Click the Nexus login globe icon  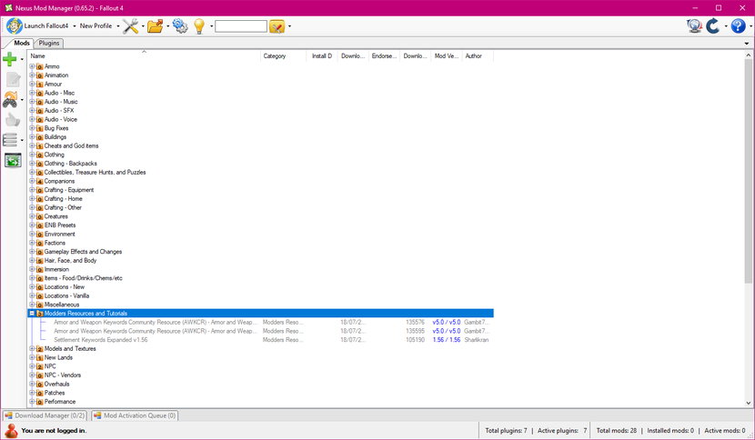pyautogui.click(x=694, y=26)
